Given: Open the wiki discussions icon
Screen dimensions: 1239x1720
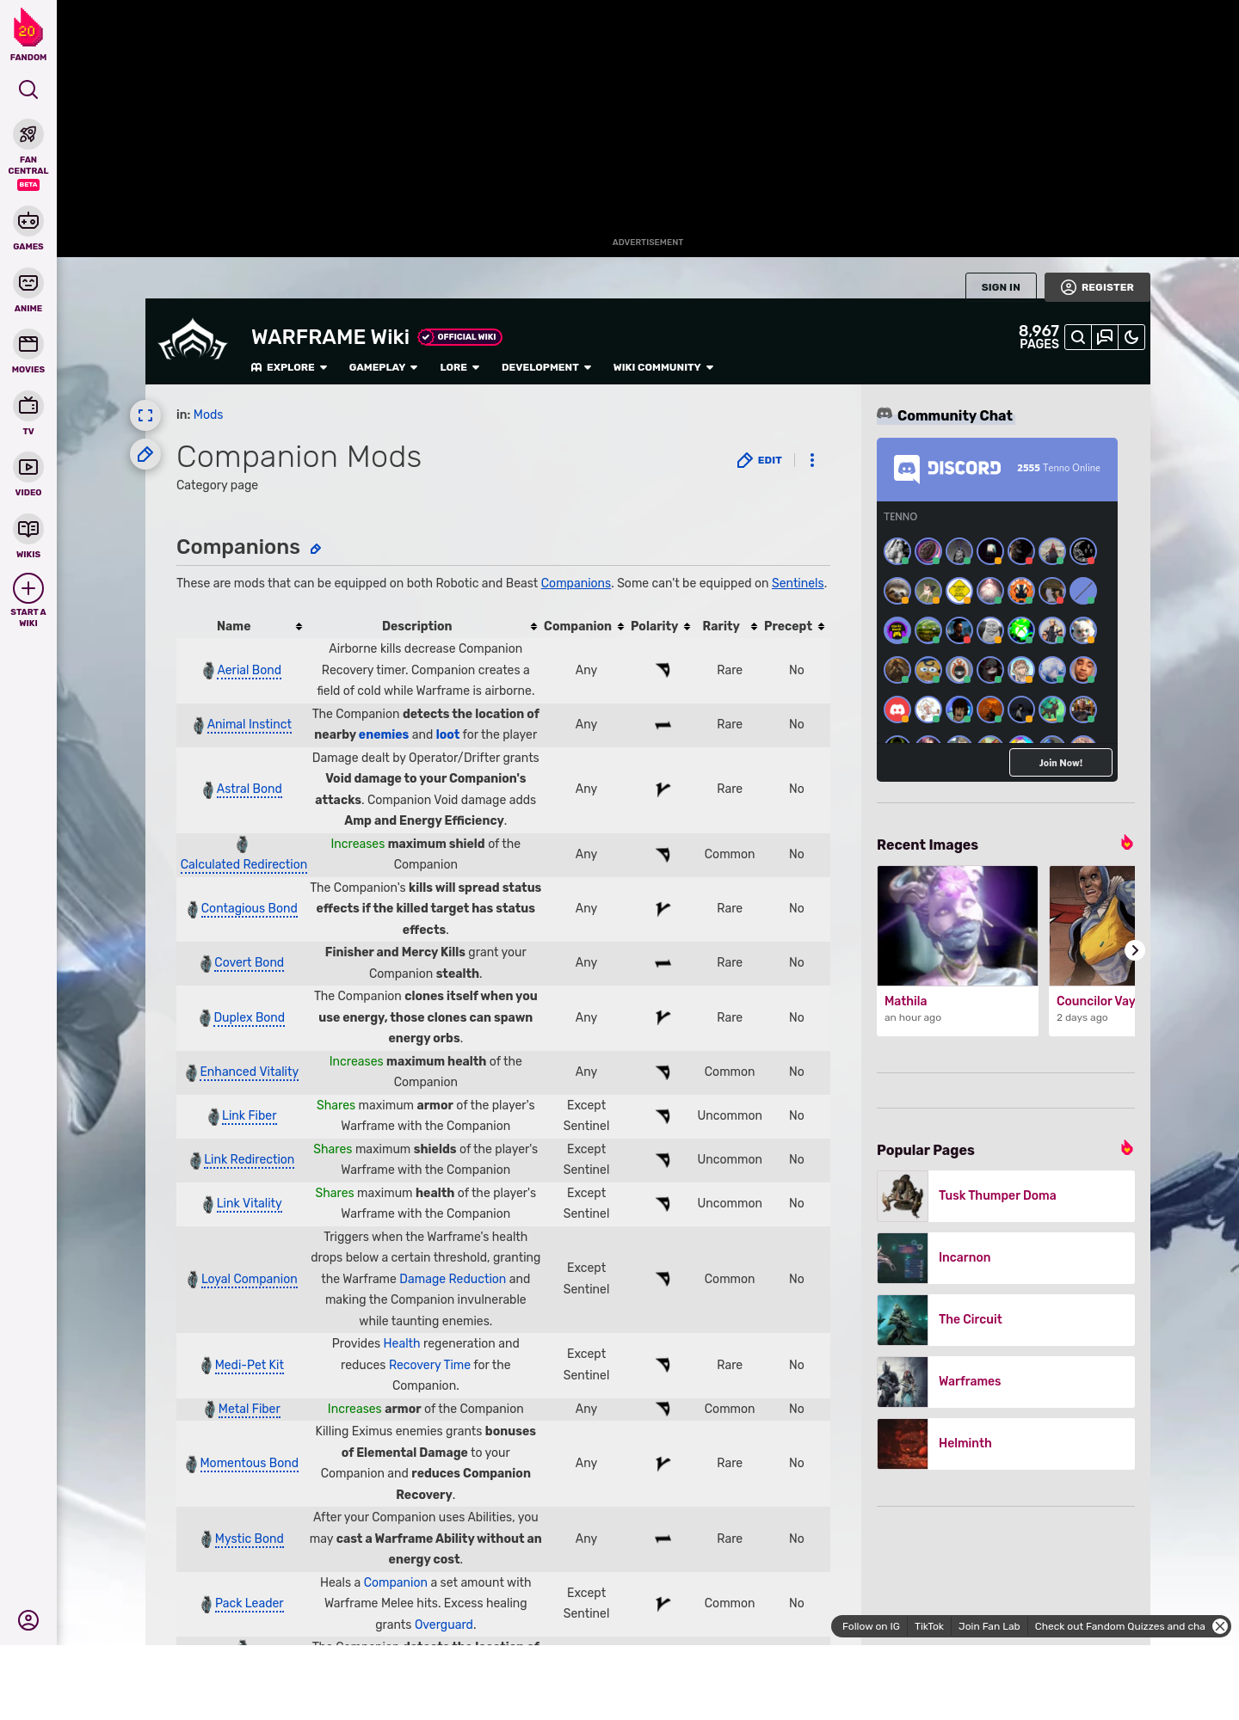Looking at the screenshot, I should 1105,337.
